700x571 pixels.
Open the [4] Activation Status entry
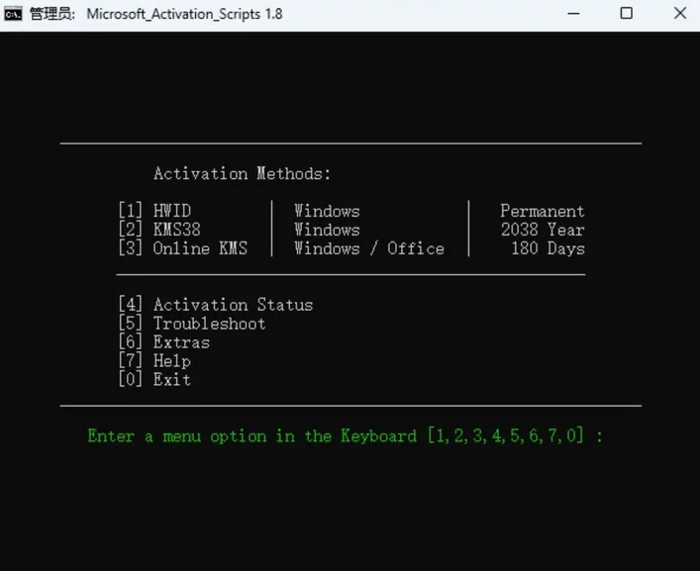coord(215,305)
